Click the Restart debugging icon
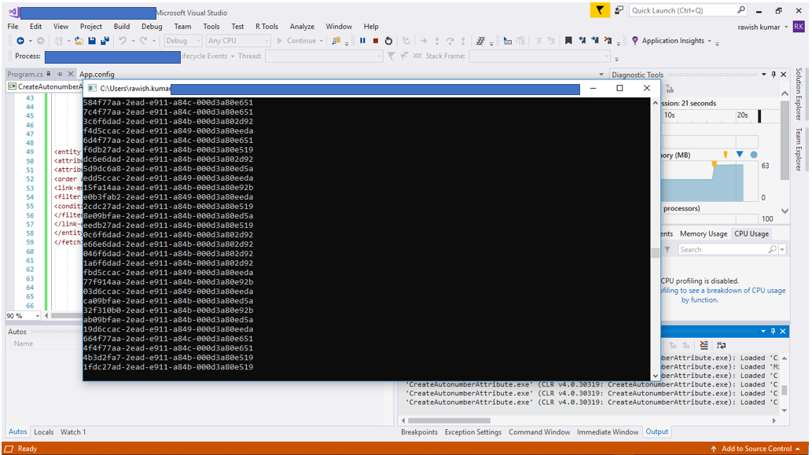Viewport: 812px width, 455px height. pos(388,41)
